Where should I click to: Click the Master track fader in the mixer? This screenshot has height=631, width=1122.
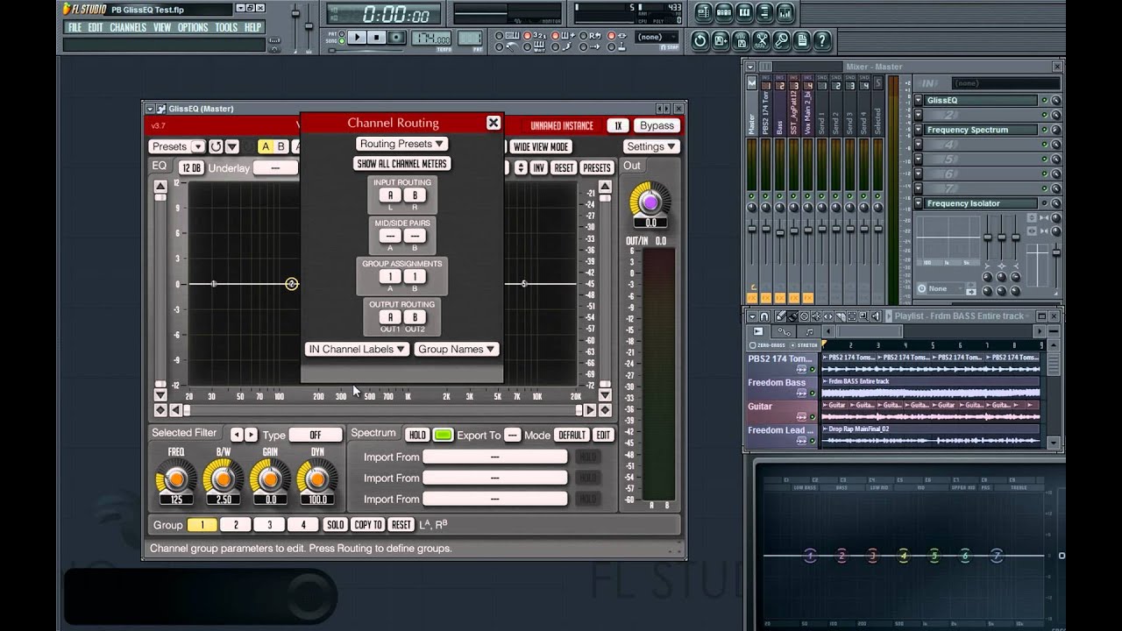tap(751, 228)
